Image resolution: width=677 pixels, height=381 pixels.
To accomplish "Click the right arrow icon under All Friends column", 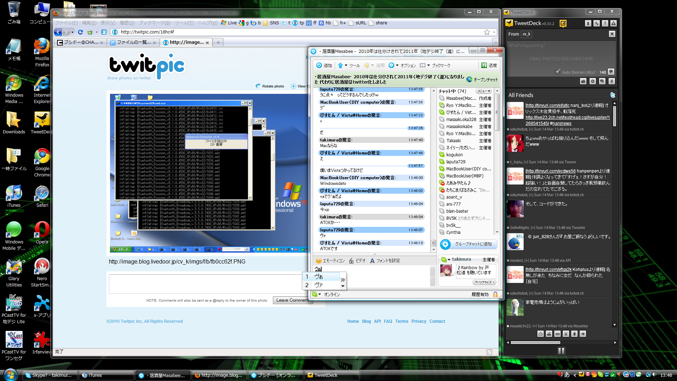I will pyautogui.click(x=583, y=334).
